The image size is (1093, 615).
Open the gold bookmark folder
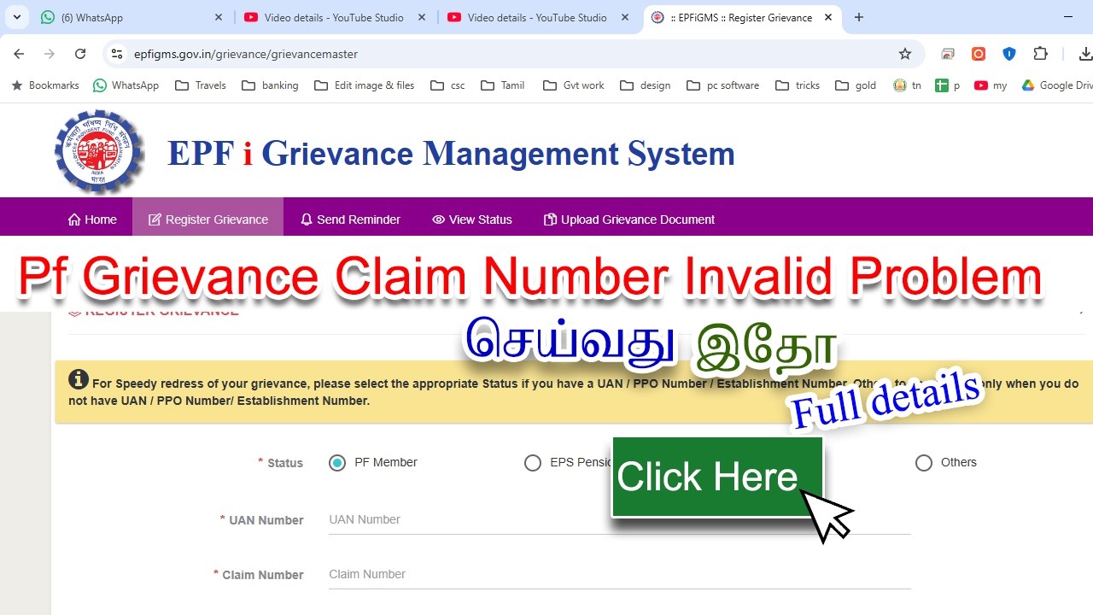tap(856, 85)
